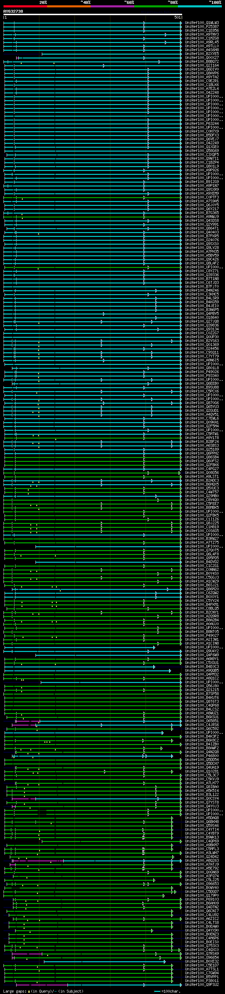The image size is (225, 994).
Task: Select hit label UniRef100_A4S6H8
Action: pyautogui.click(x=202, y=50)
